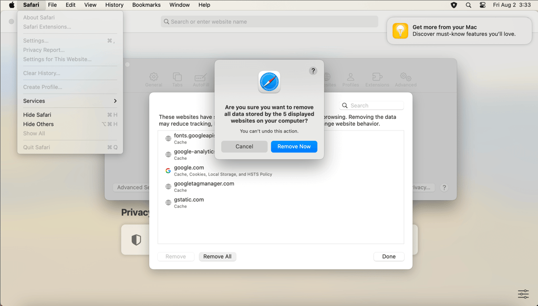Click the disabled Remove button
Viewport: 538px width, 306px height.
point(175,257)
